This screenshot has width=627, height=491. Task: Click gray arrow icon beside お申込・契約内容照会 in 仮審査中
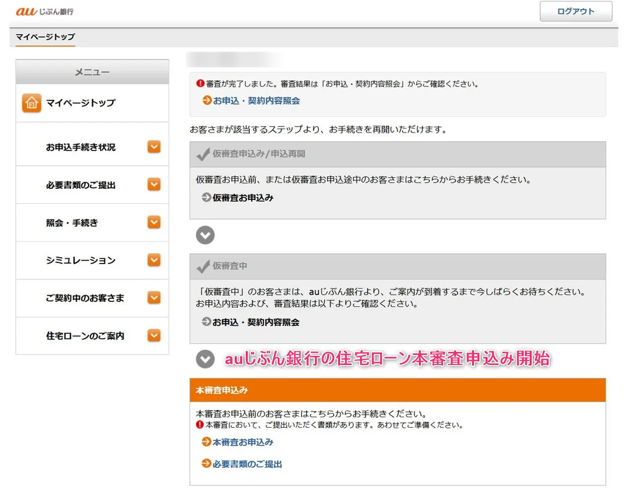(206, 322)
